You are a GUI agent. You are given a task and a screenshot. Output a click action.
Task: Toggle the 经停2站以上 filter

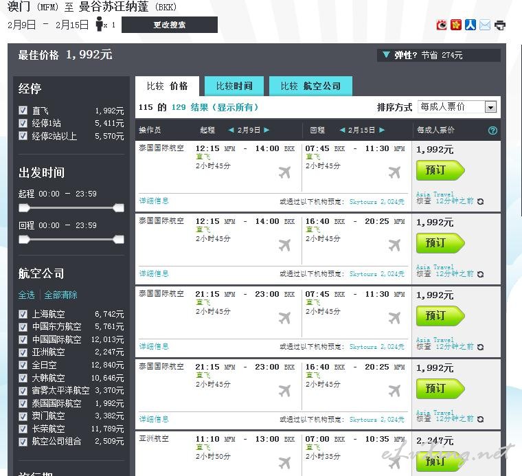[23, 136]
